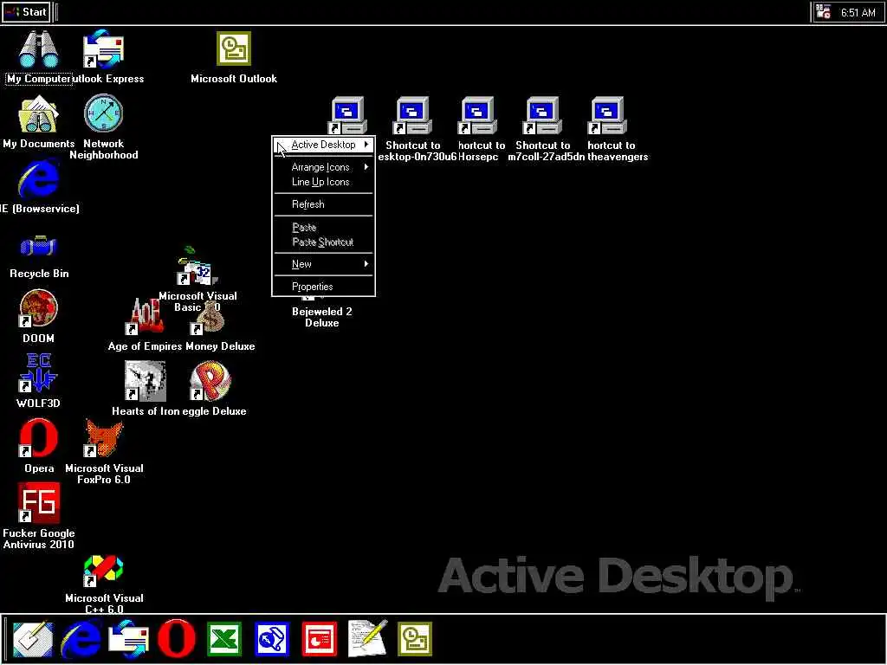The width and height of the screenshot is (887, 665).
Task: Choose Line Up Icons in context menu
Action: point(324,182)
